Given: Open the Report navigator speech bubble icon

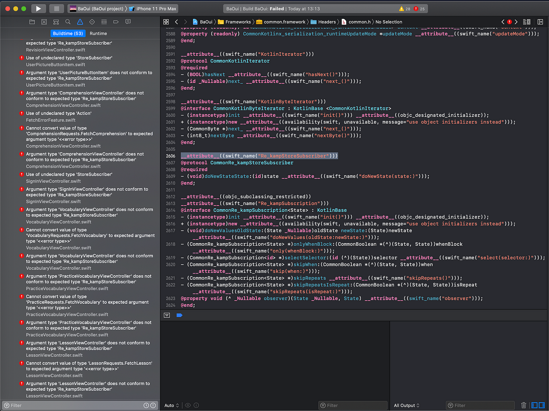Looking at the screenshot, I should (x=128, y=22).
